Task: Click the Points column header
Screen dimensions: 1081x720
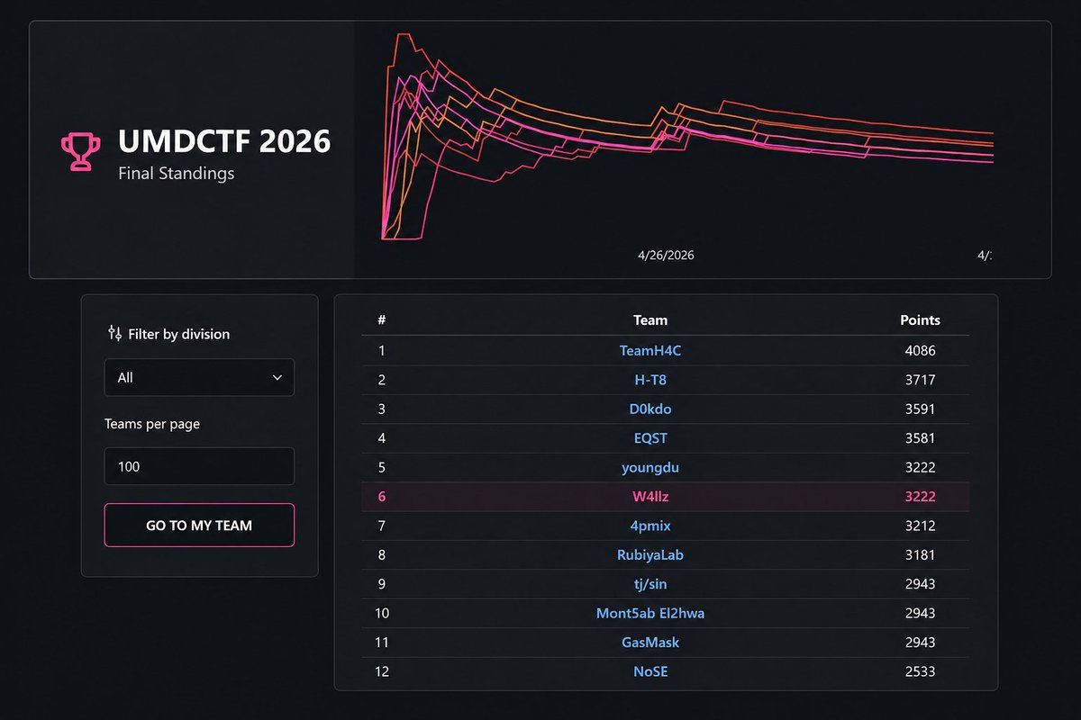Action: click(x=920, y=319)
